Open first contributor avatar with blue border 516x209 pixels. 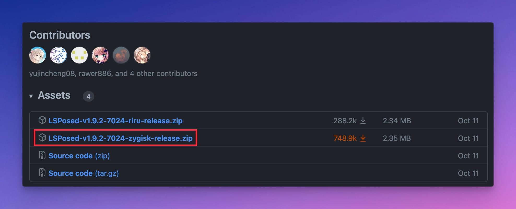[38, 55]
